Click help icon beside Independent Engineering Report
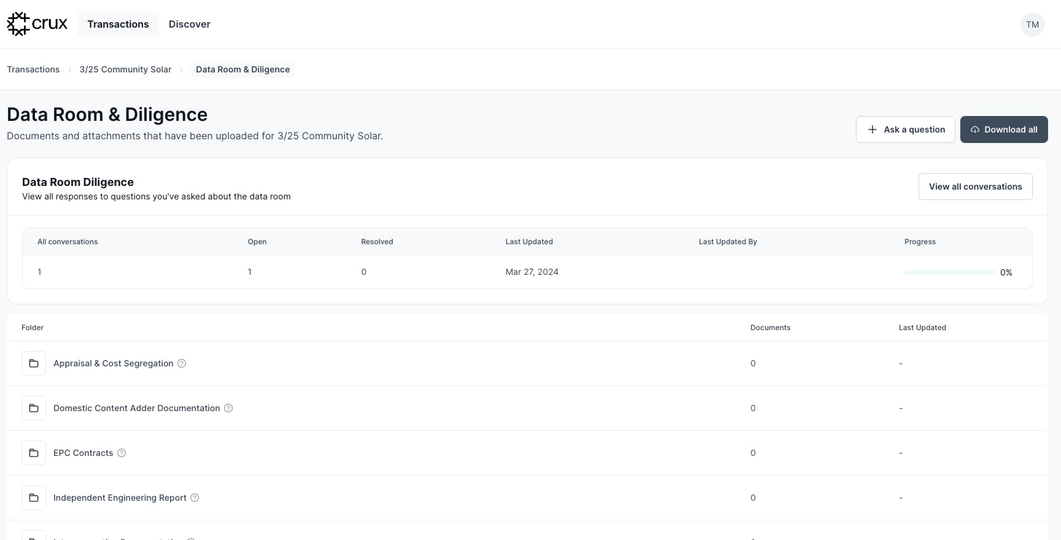This screenshot has height=540, width=1061. point(195,498)
